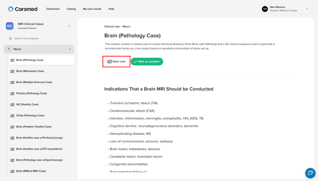Click the Clinical case breadcrumb
This screenshot has width=318, height=181.
pos(112,27)
